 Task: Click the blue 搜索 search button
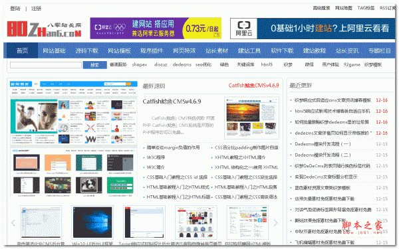94,65
